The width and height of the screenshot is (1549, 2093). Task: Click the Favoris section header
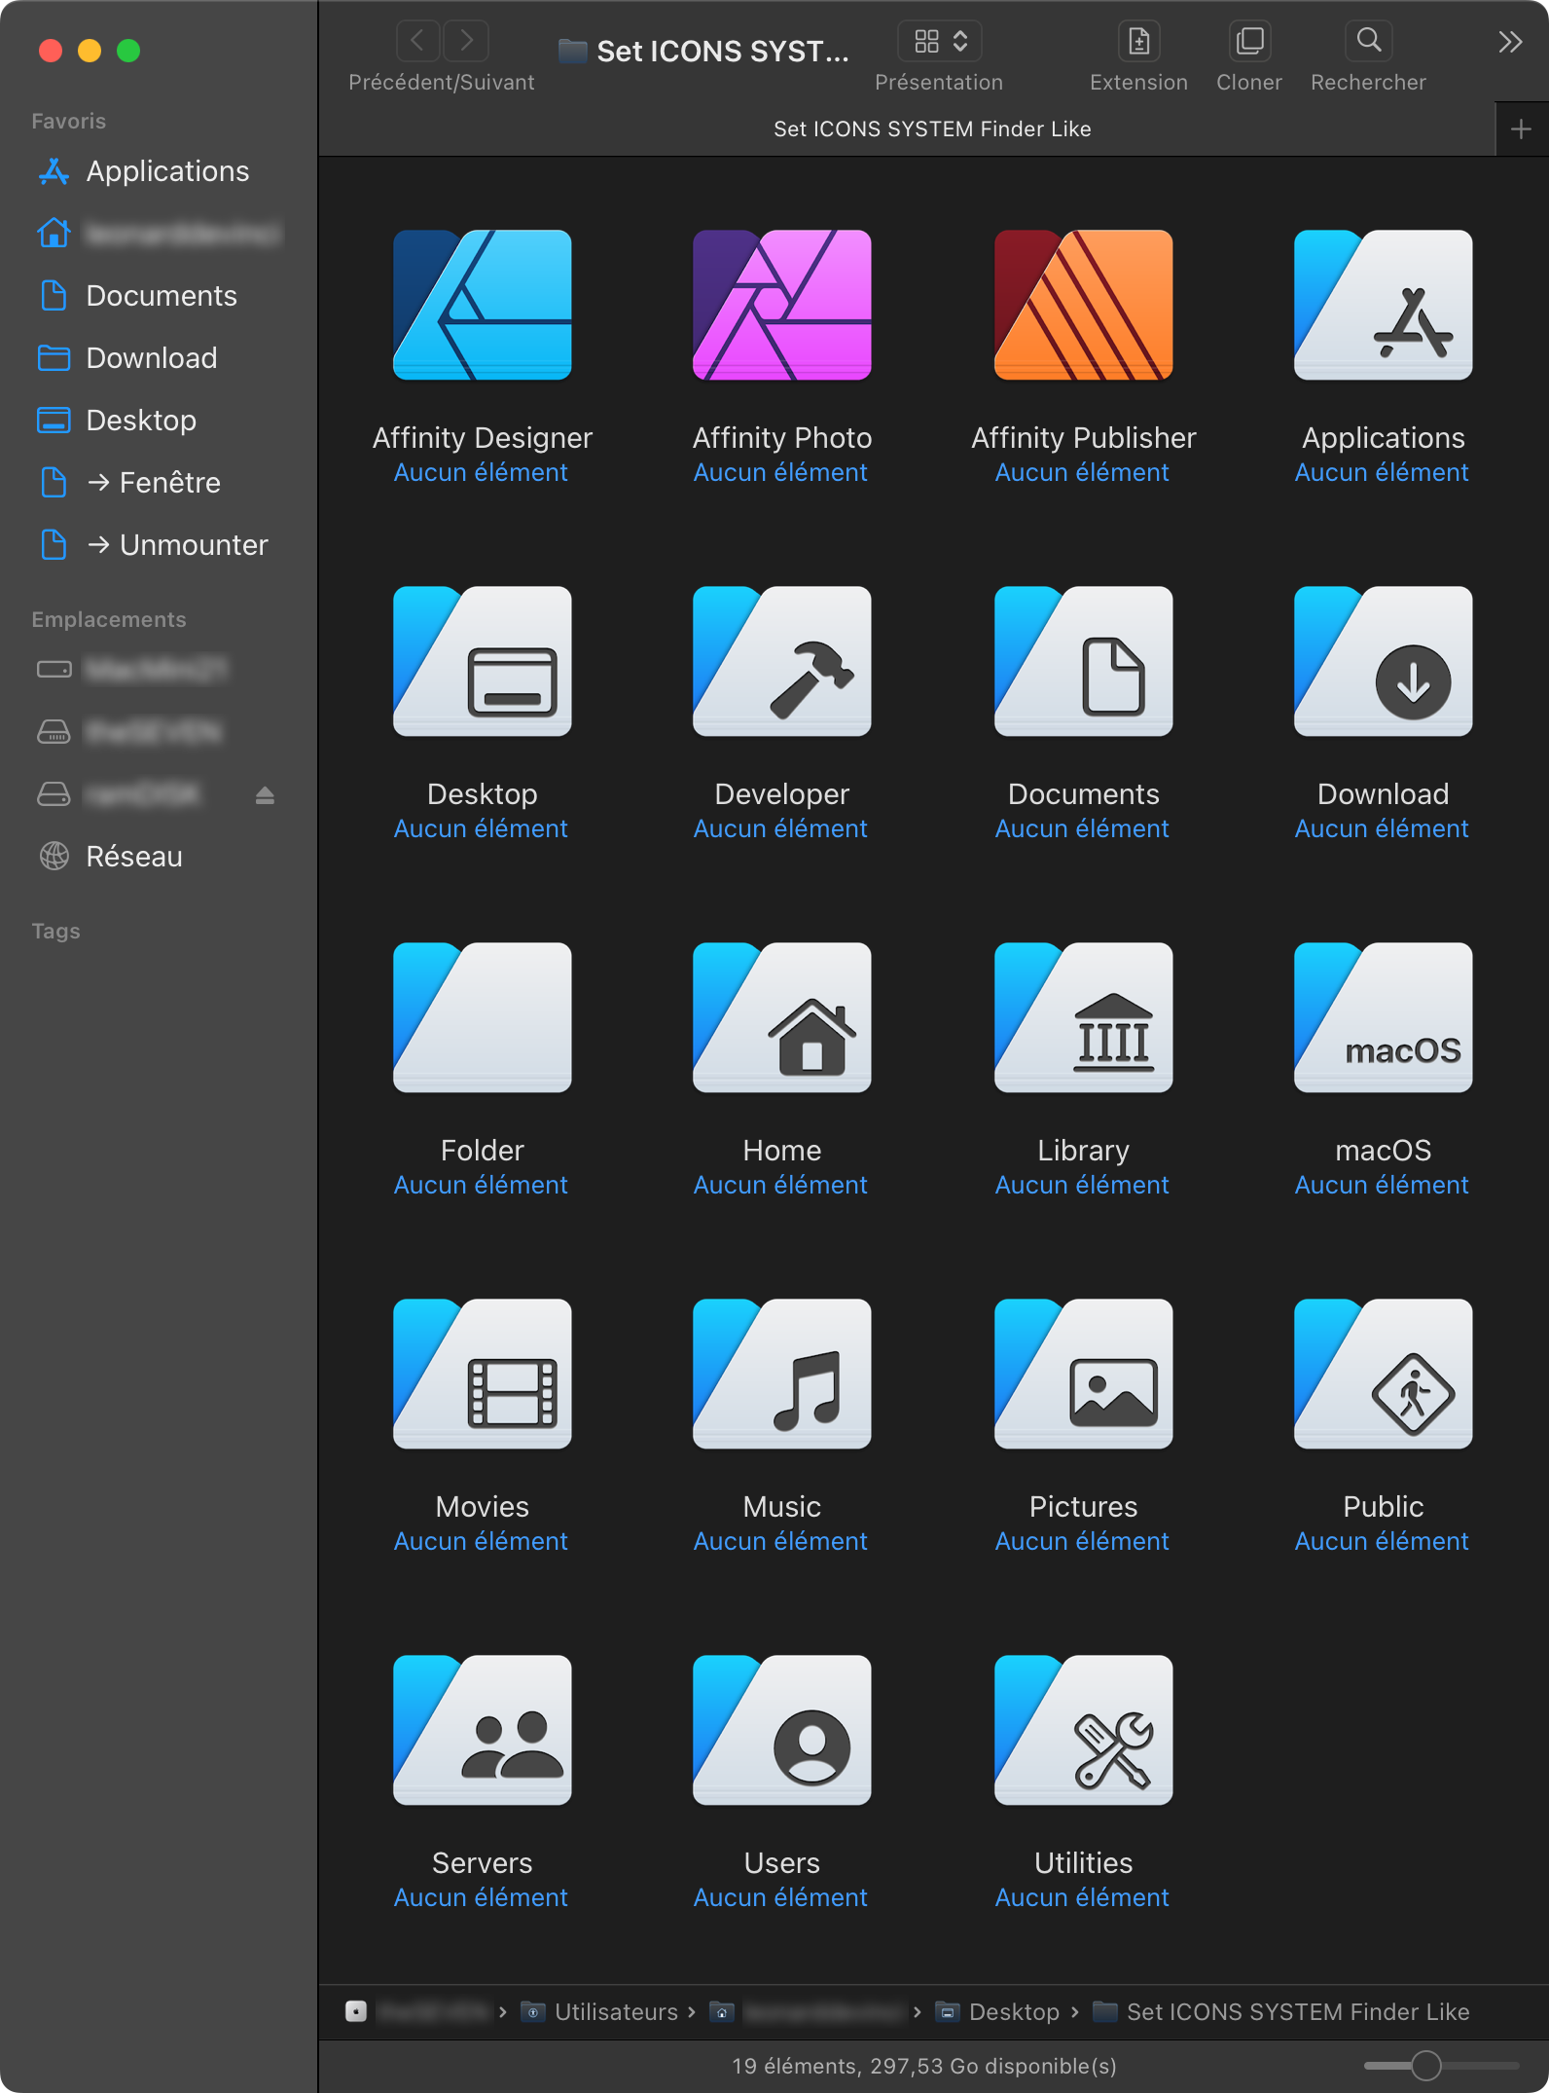pos(68,121)
